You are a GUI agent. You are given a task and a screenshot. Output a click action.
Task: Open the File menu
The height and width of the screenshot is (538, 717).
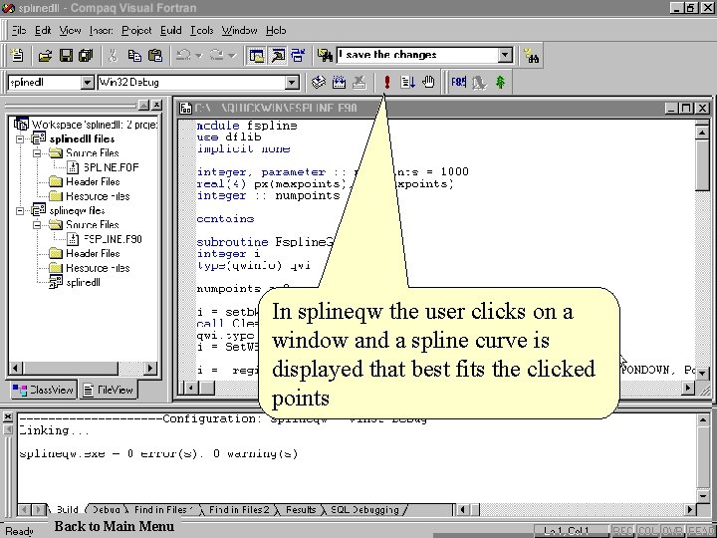pos(18,31)
